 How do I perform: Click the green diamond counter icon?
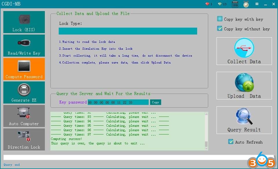coord(220,4)
